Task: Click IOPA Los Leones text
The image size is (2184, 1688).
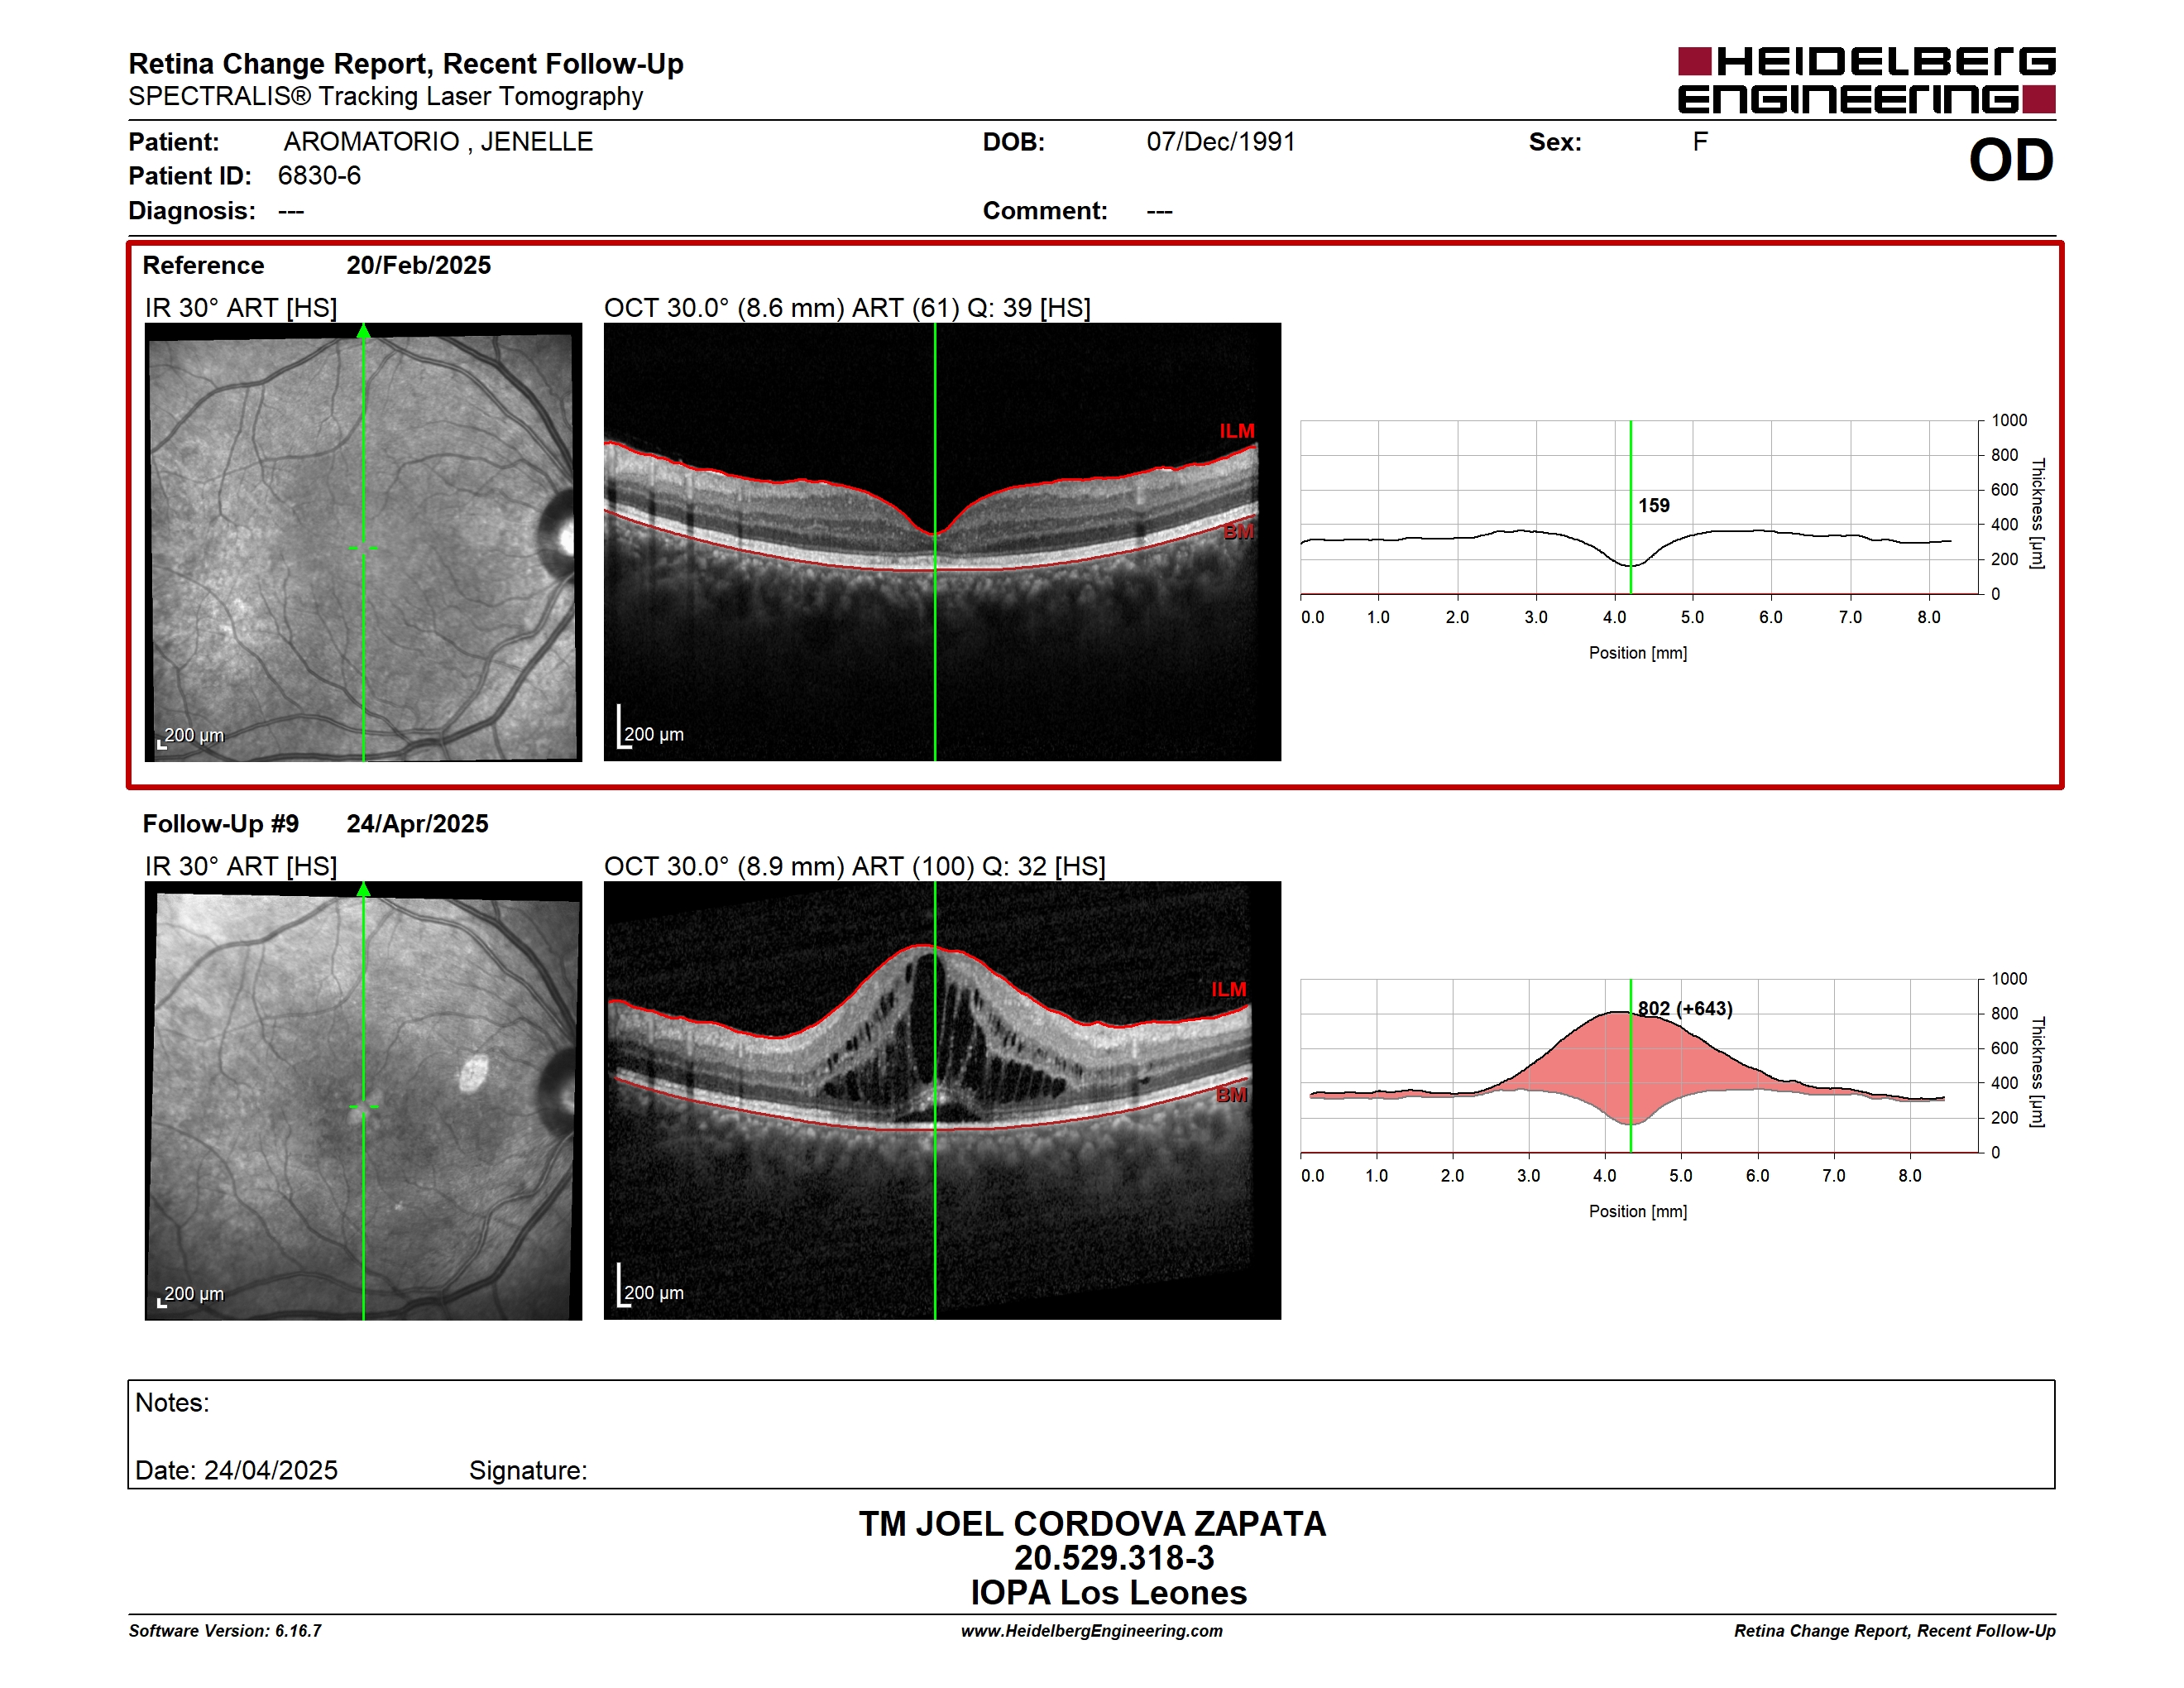Action: point(1109,1593)
